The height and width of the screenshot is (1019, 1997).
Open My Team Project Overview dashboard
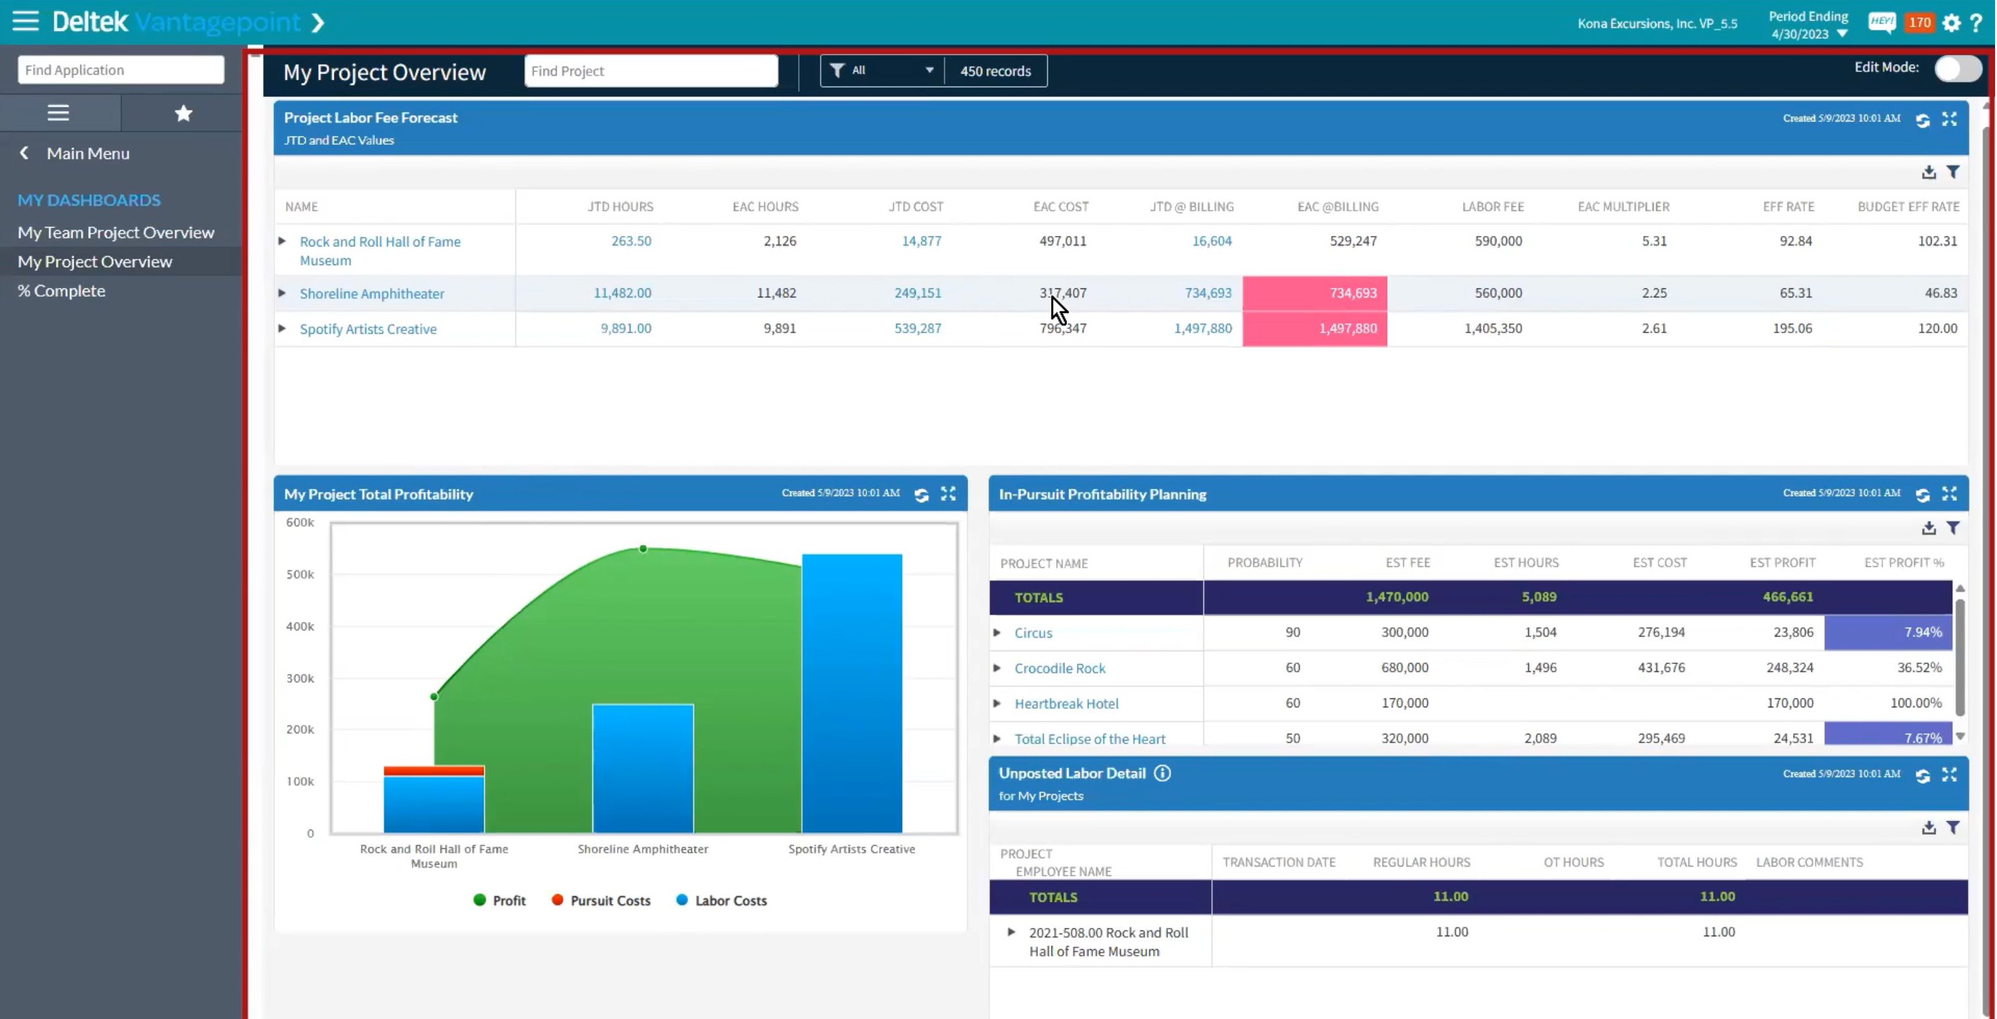(x=116, y=233)
